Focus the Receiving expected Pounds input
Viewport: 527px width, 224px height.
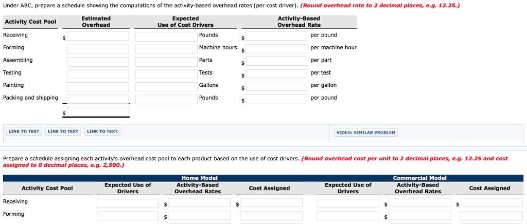pyautogui.click(x=166, y=36)
